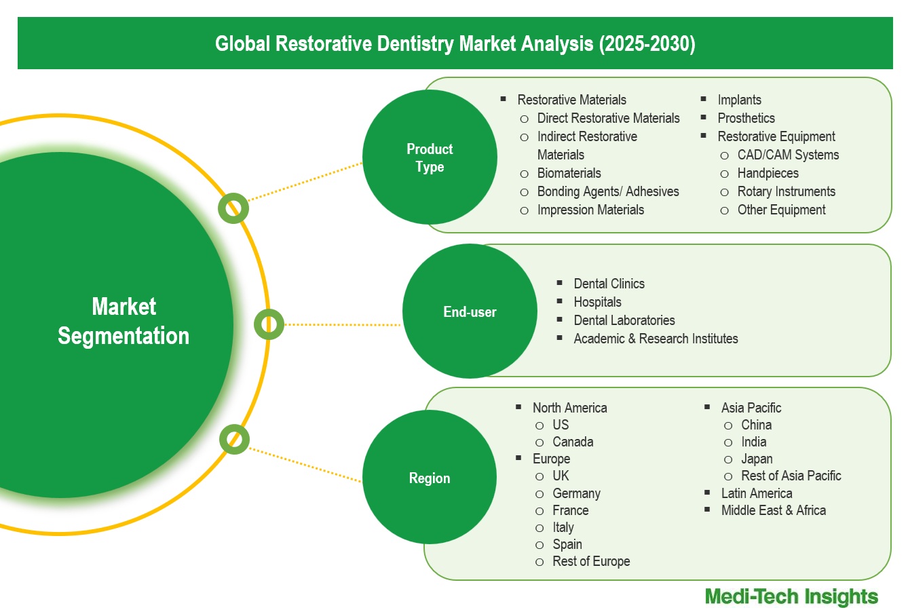Click 'Academic & Research Institutes' item

click(656, 339)
